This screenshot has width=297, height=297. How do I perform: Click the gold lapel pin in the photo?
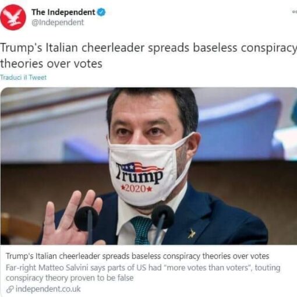coord(192,234)
